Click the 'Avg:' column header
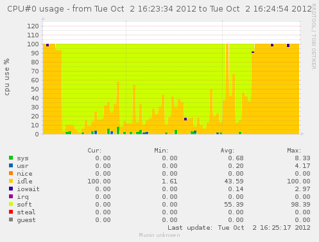319x242 pixels. 227,151
